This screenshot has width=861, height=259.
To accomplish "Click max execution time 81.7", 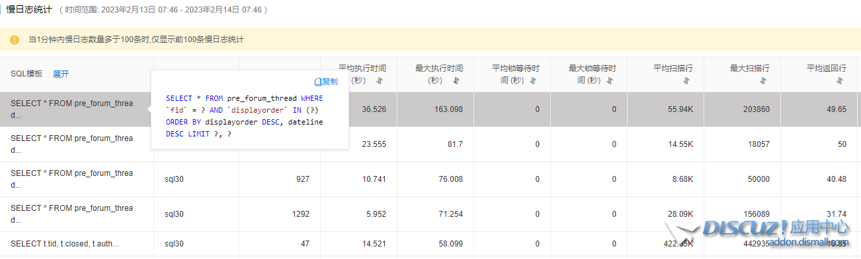I will coord(456,144).
